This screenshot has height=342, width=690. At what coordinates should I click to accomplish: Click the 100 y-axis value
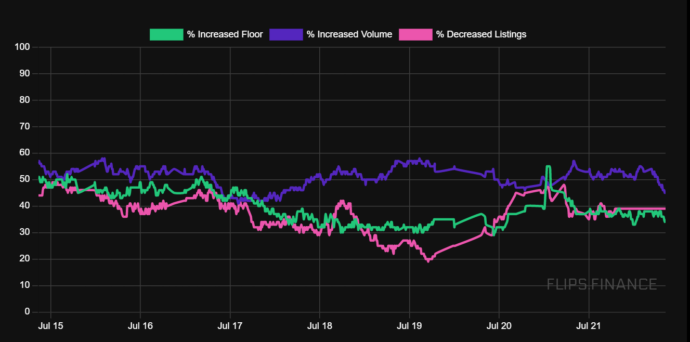(x=23, y=47)
